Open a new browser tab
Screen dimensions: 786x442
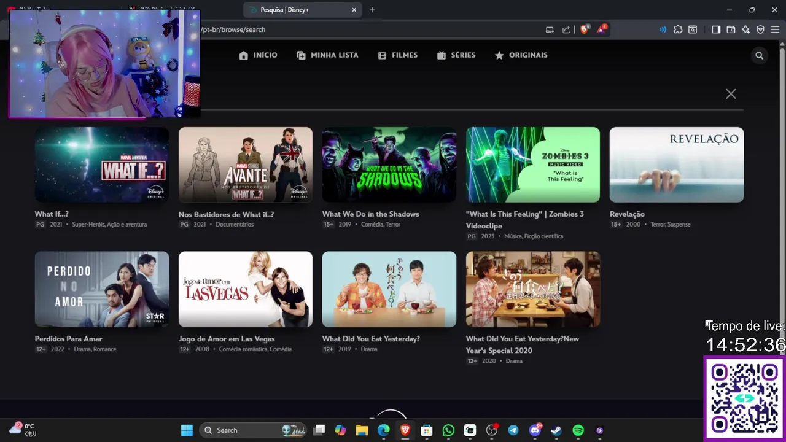click(372, 10)
